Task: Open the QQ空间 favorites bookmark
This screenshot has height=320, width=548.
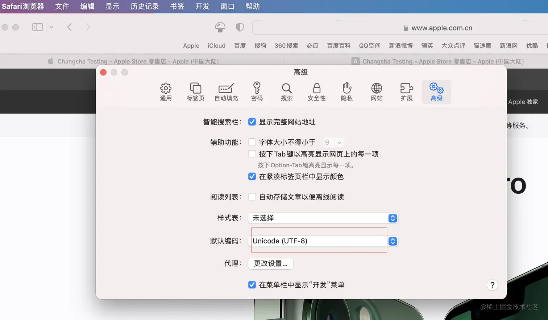Action: pyautogui.click(x=370, y=46)
